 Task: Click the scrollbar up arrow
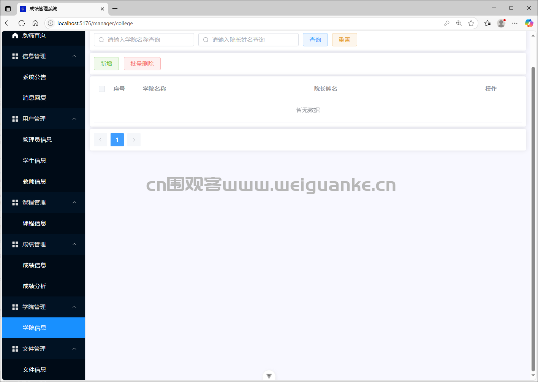coord(533,36)
